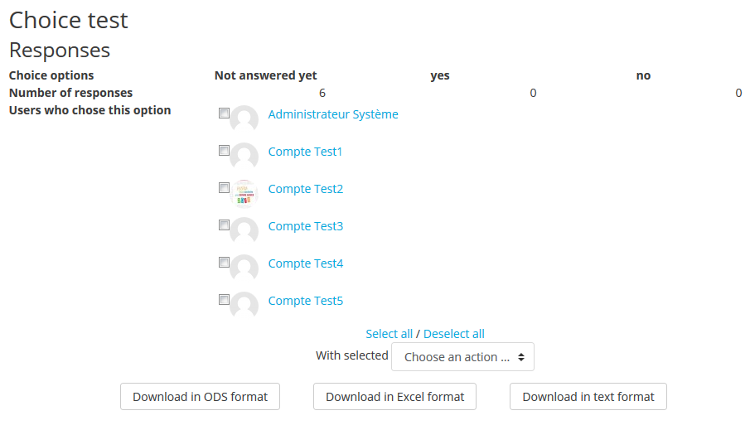Visit the Compte Test3 name link
750x430 pixels.
point(306,226)
